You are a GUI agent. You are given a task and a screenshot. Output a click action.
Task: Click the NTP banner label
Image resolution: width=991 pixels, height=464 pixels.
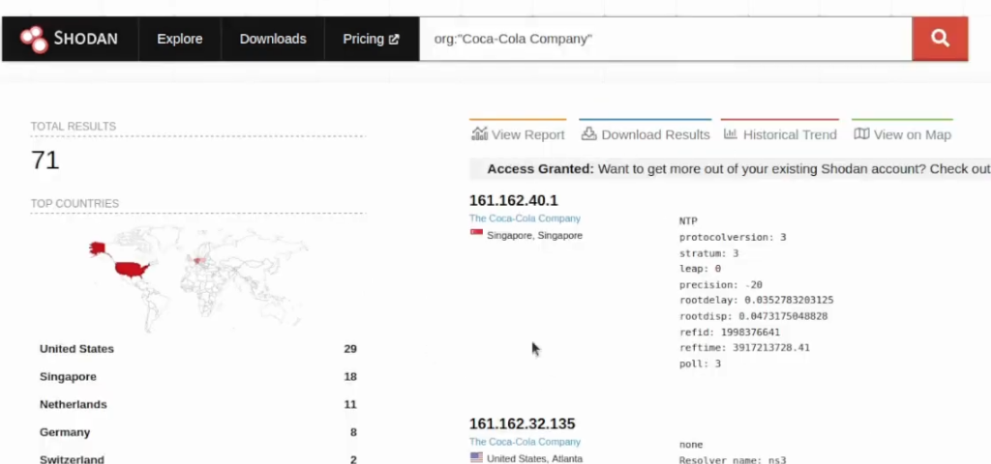point(688,221)
